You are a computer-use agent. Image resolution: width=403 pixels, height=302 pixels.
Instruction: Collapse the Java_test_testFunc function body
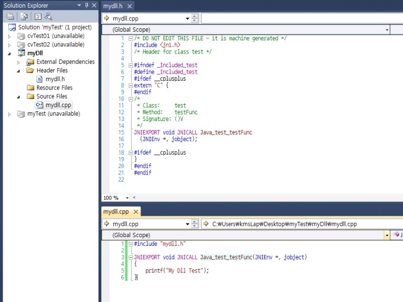pos(131,257)
